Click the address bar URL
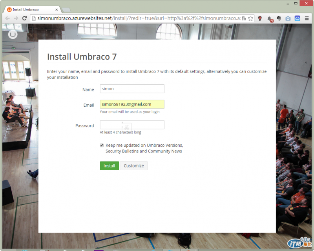This screenshot has width=314, height=251. click(x=139, y=18)
